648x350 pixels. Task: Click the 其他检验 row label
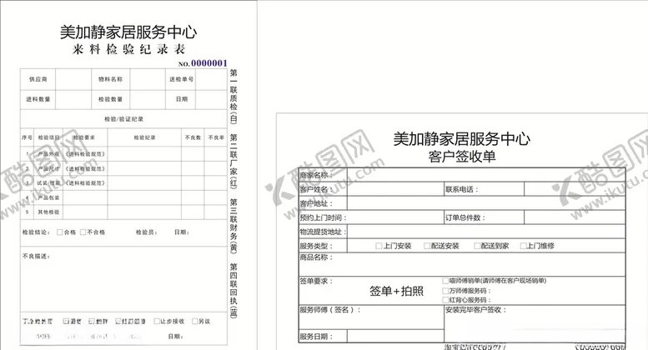(48, 212)
